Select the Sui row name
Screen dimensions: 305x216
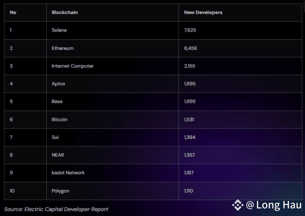[55, 137]
